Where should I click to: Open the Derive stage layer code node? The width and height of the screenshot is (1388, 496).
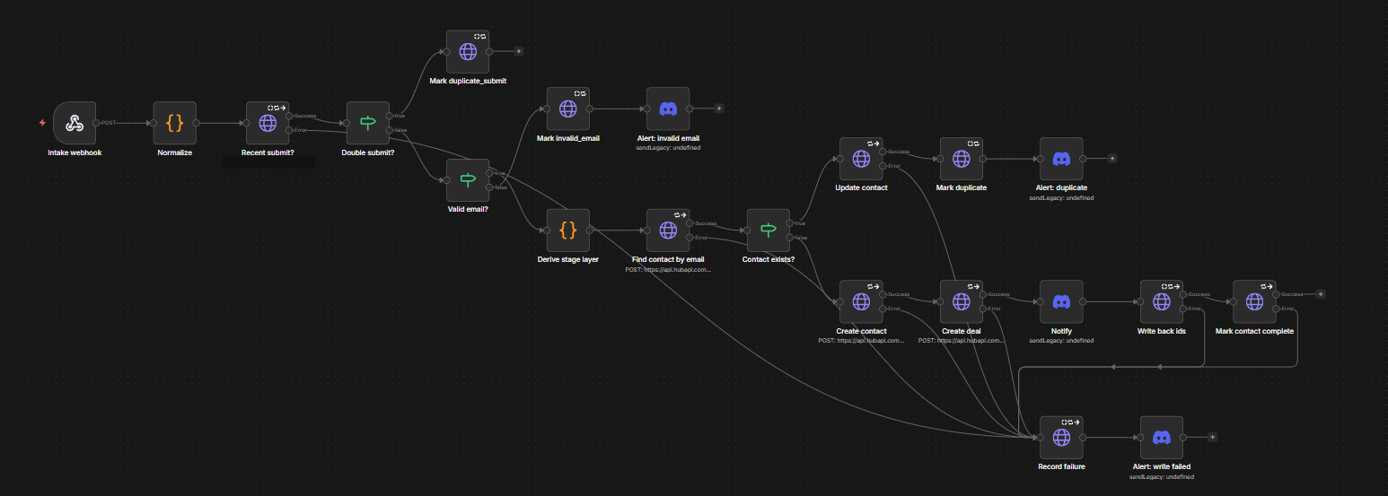click(568, 231)
